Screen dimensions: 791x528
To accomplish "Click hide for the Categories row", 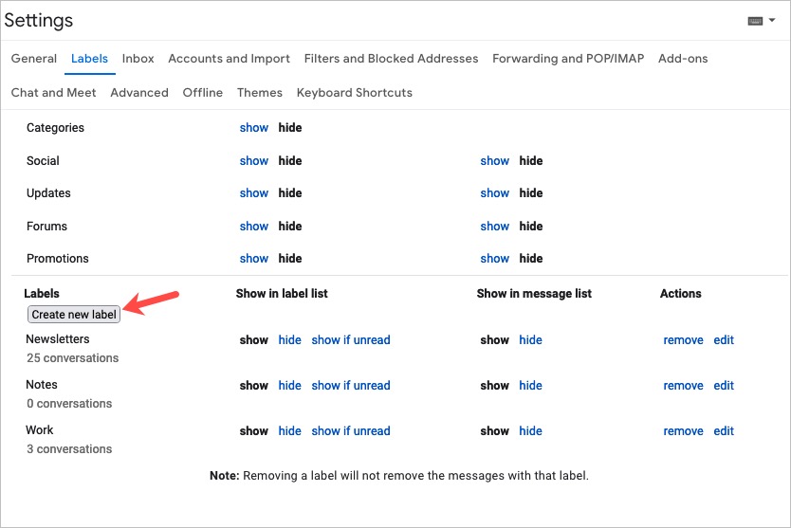I will (x=290, y=128).
